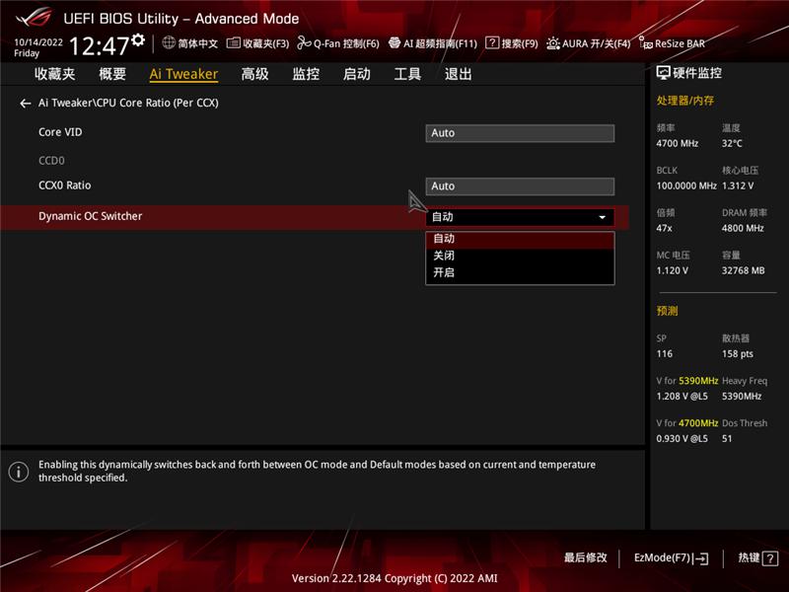Screen dimensions: 789x592
Task: Click the Heavy Freq 5390MHz value
Action: [742, 397]
